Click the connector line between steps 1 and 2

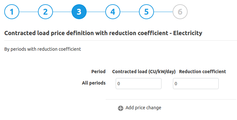click(x=28, y=12)
